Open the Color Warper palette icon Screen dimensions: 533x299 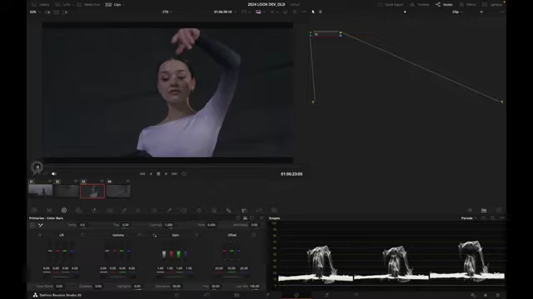(x=137, y=210)
